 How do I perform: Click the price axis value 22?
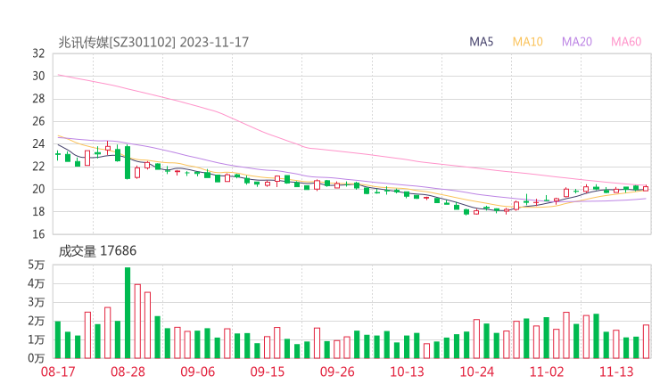38,167
